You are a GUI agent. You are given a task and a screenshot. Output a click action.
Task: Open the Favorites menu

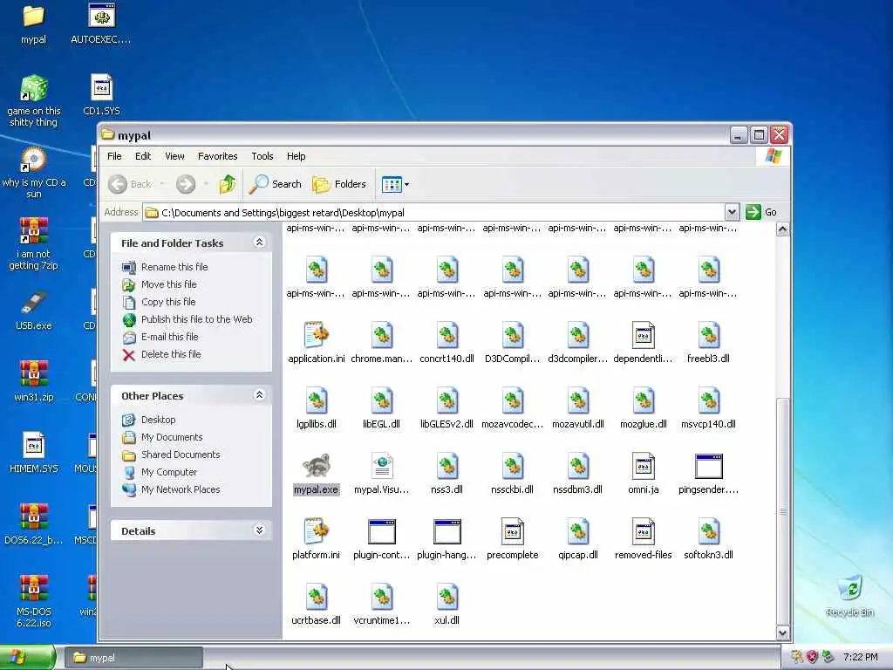(217, 156)
